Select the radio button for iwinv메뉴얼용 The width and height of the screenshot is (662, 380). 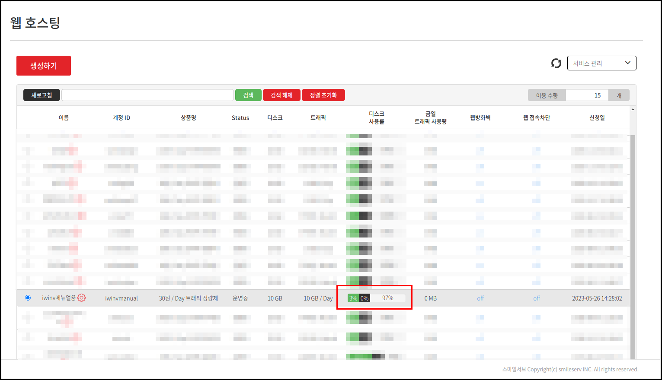[x=28, y=298]
